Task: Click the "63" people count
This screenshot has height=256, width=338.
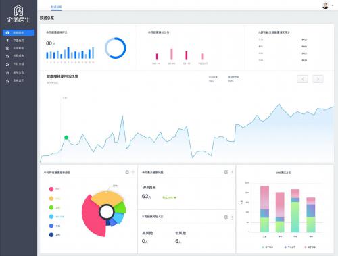Action: coord(145,196)
